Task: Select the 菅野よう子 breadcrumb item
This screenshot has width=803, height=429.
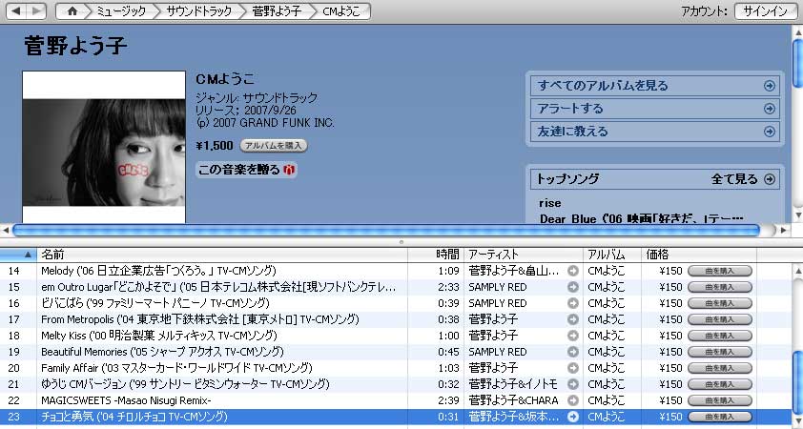Action: (x=277, y=11)
